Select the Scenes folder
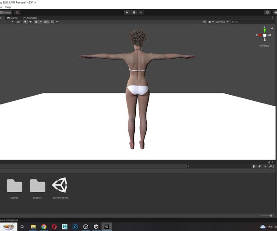 click(x=14, y=188)
